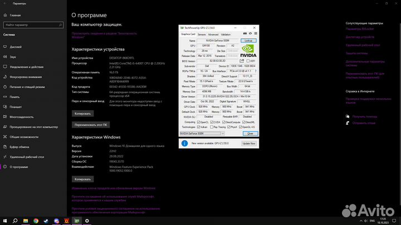Open Диспетчер устройств link

360,37
